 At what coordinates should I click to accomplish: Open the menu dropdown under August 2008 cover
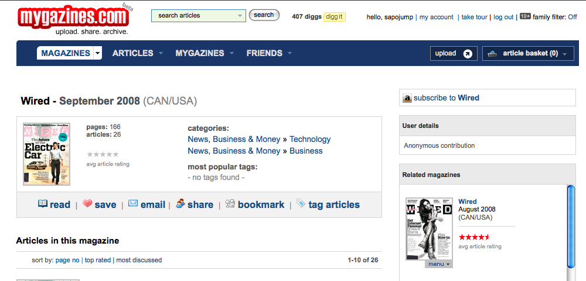point(439,264)
